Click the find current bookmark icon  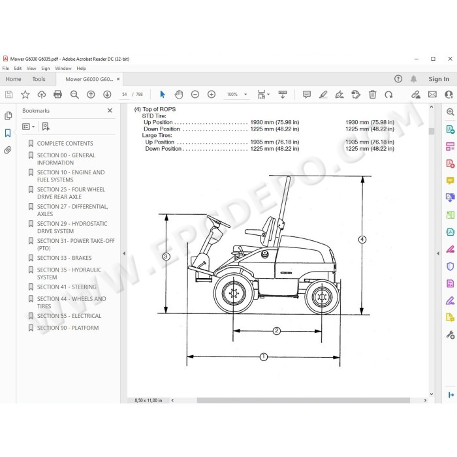[46, 127]
